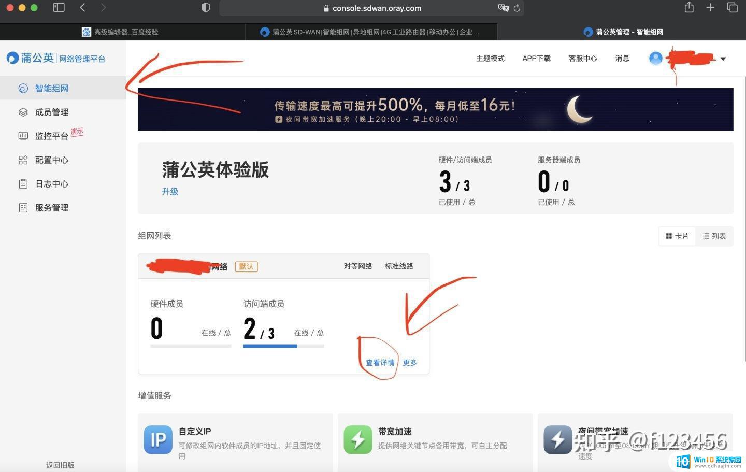Click the 服务管理 list icon
The width and height of the screenshot is (746, 472).
[23, 208]
